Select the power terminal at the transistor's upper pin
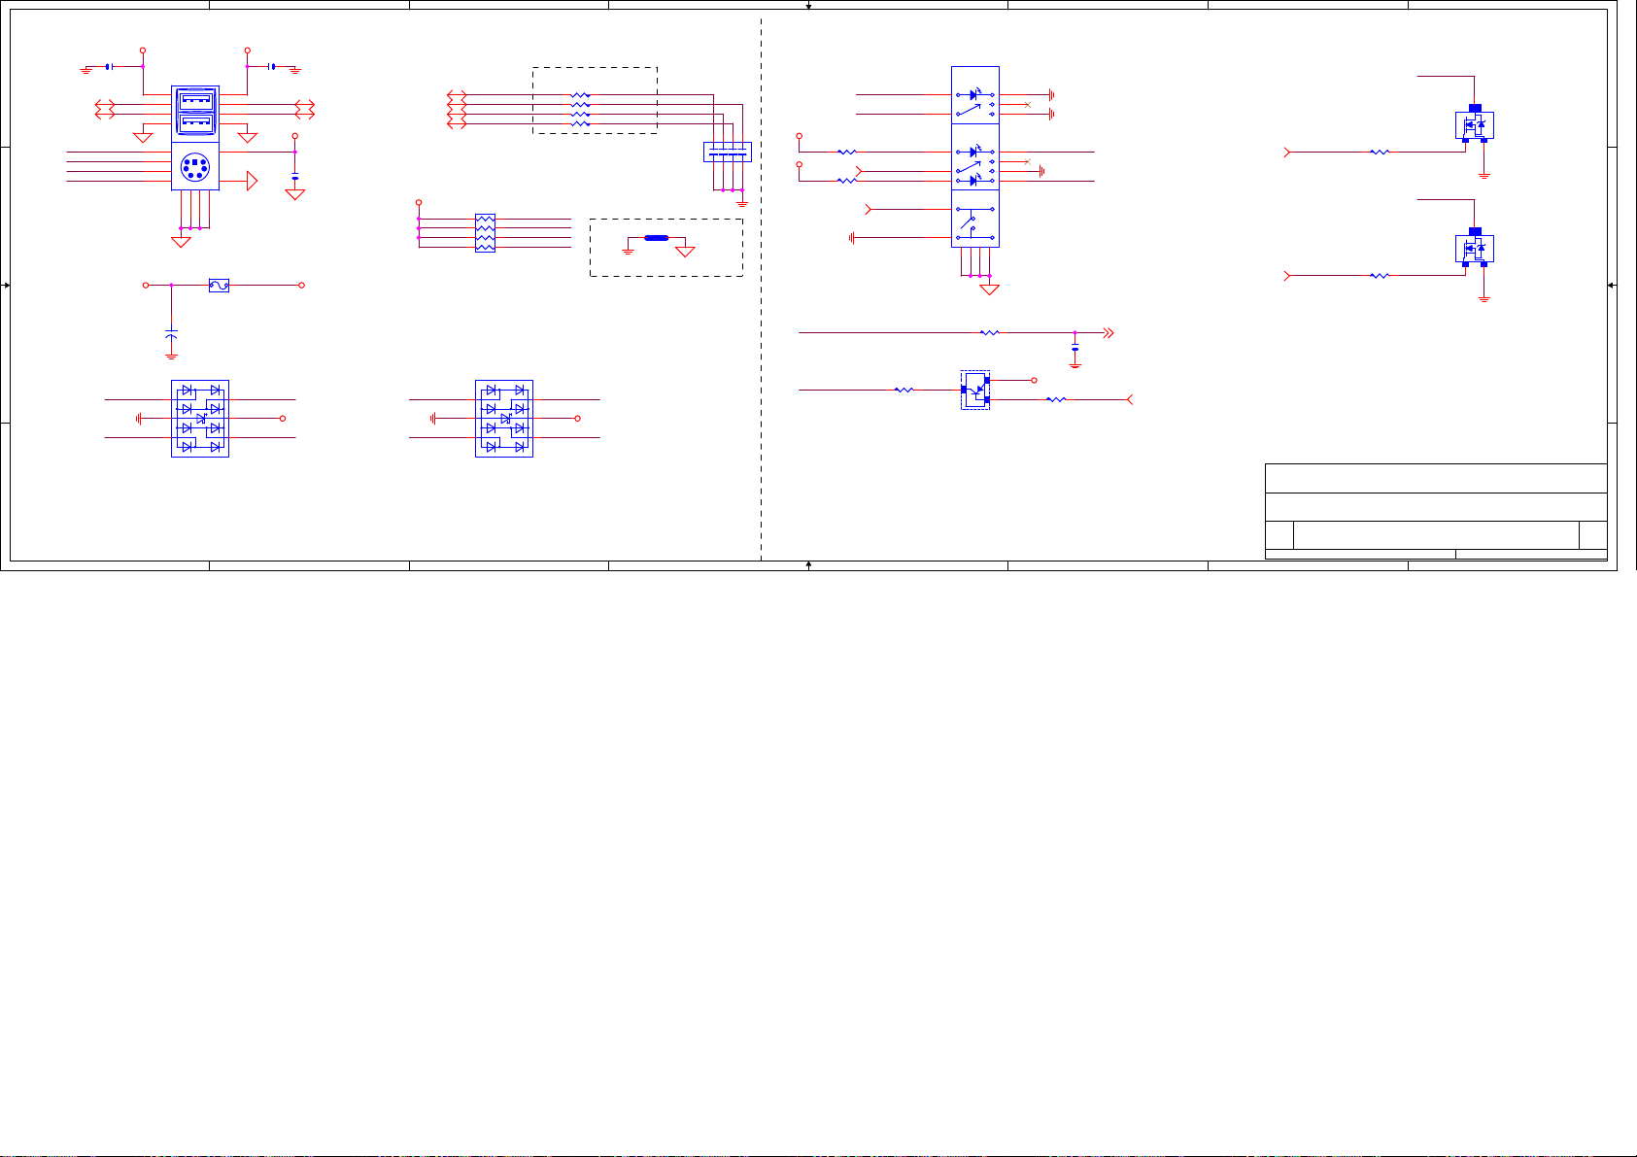1637x1157 pixels. click(1035, 381)
